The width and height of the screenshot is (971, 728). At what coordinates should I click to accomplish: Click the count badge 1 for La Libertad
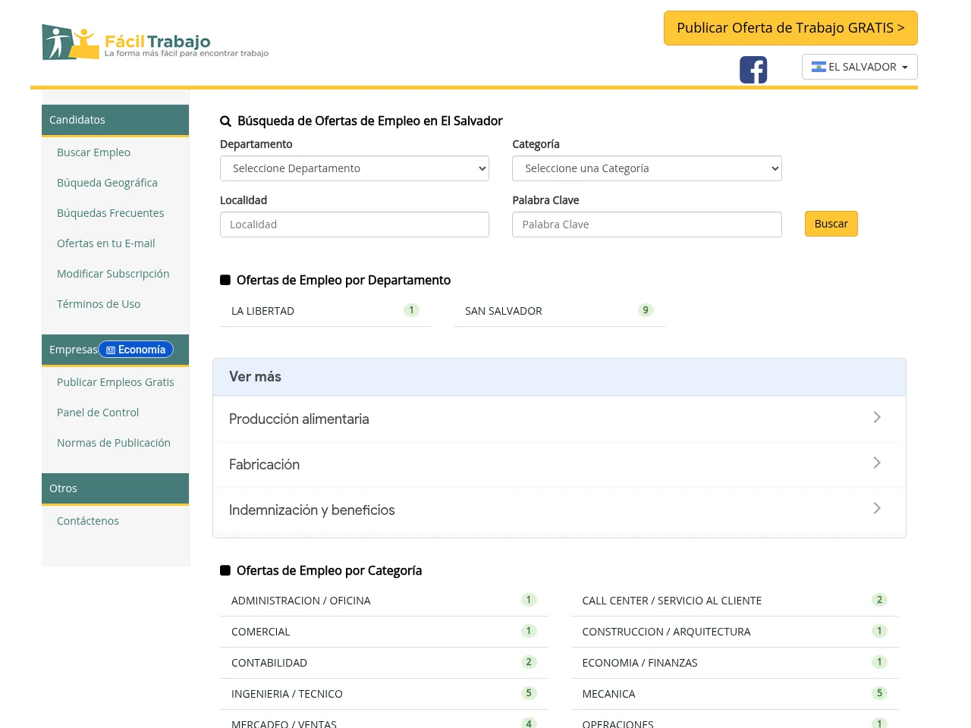click(412, 310)
